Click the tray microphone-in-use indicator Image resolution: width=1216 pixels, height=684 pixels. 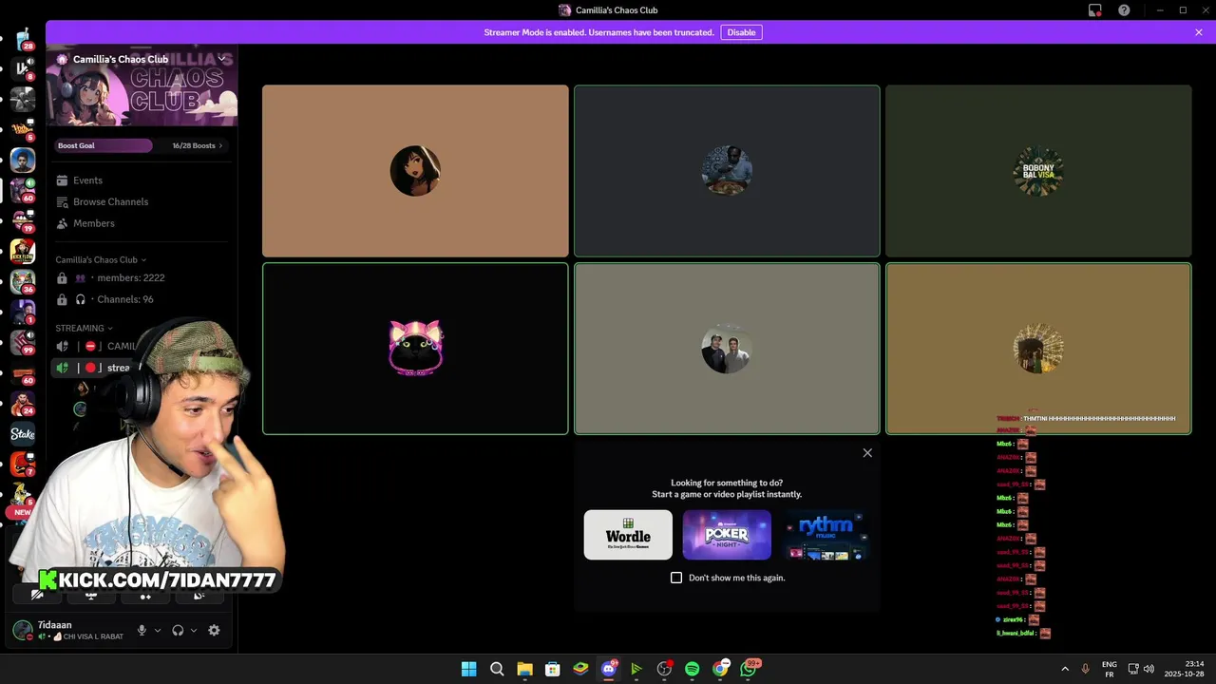point(1085,669)
